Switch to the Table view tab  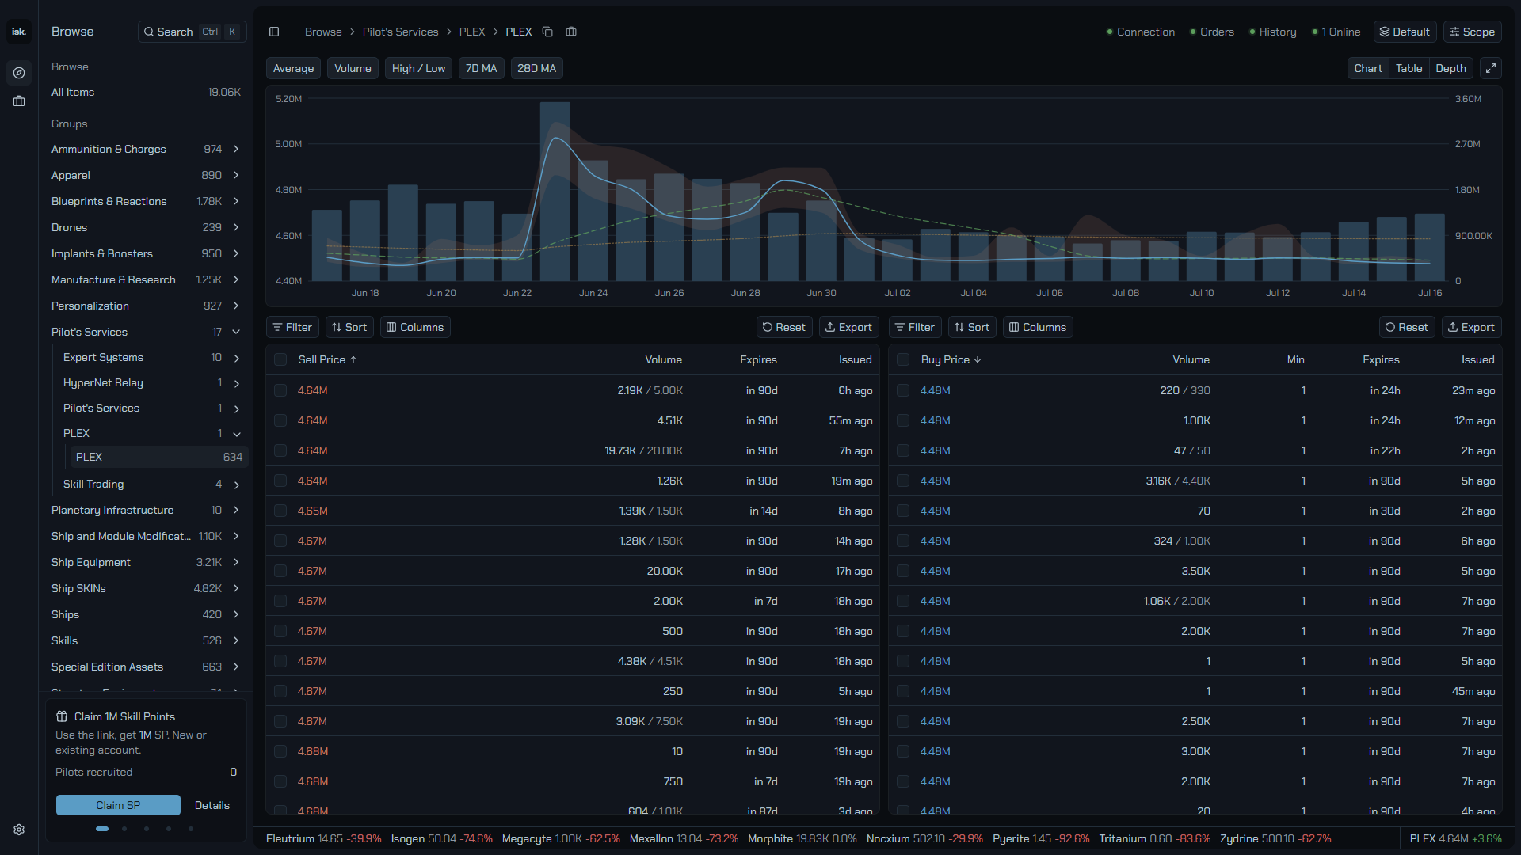1409,68
